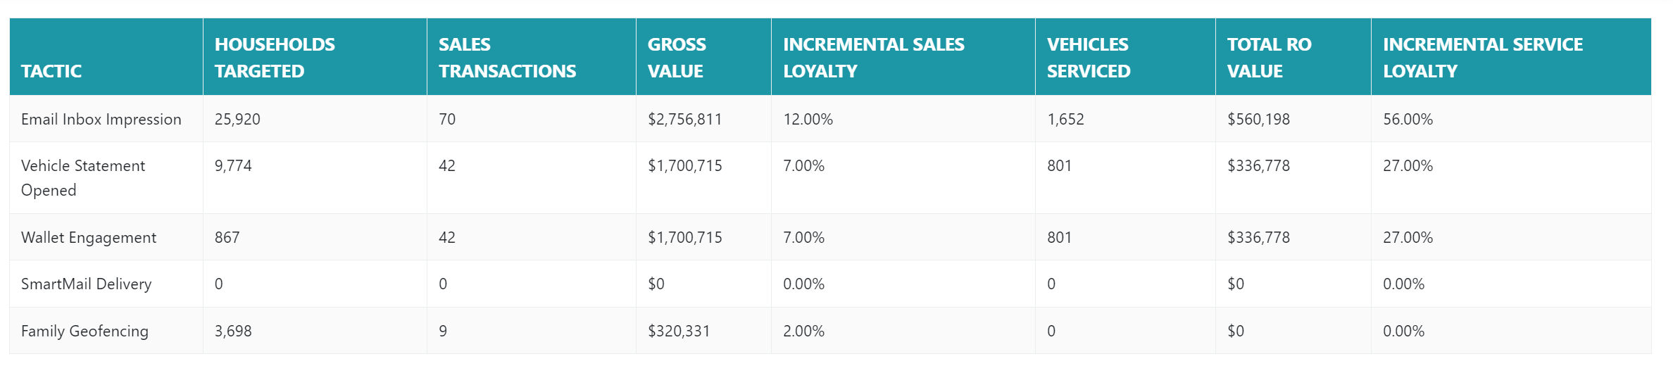Click the Tactic column header
Screen dimensions: 1673x373
pyautogui.click(x=51, y=71)
